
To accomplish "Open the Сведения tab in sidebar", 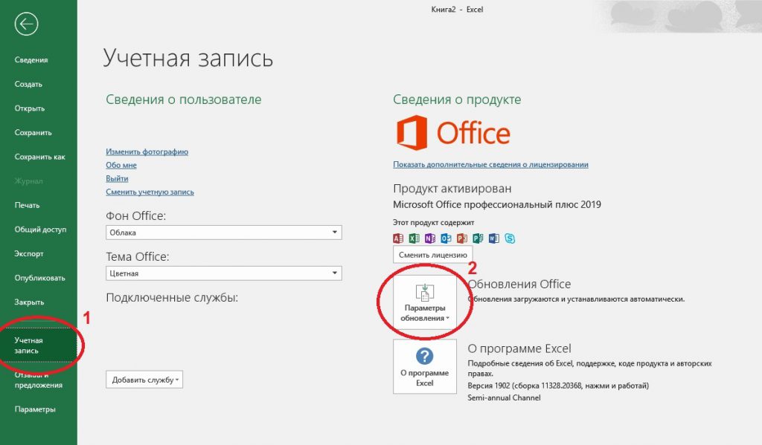I will (x=31, y=59).
